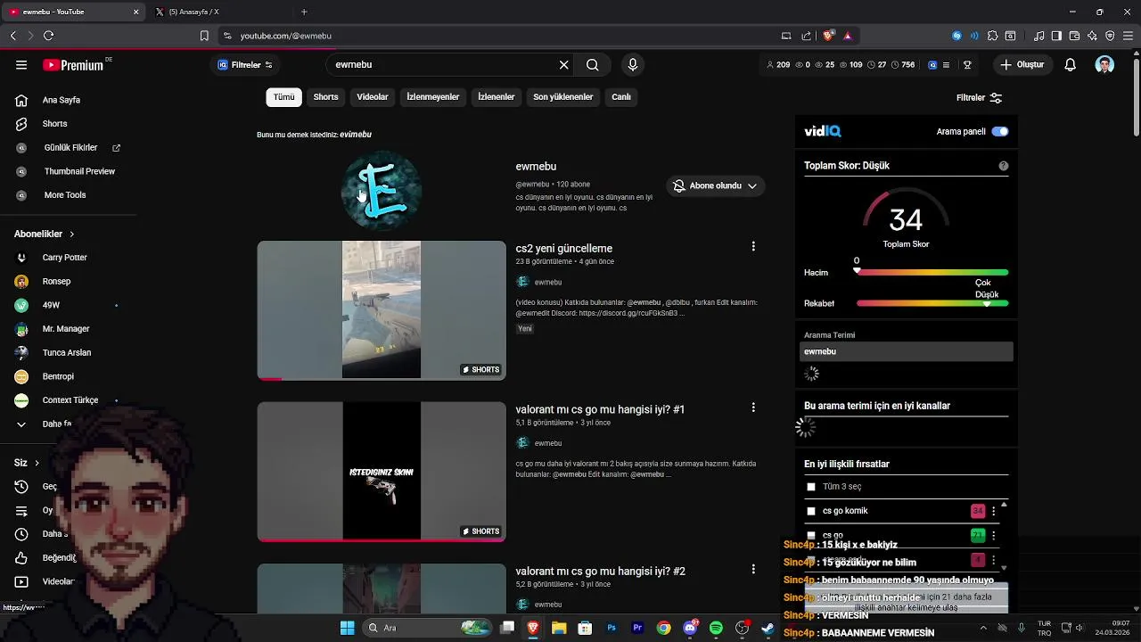
Task: Select the Shorts filter chip
Action: (325, 97)
